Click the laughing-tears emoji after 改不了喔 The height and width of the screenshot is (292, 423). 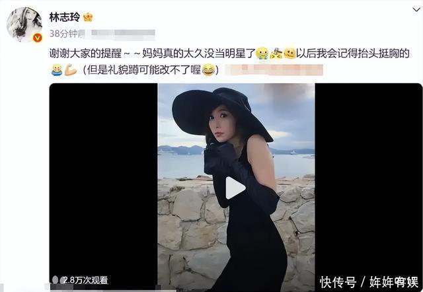[x=209, y=70]
